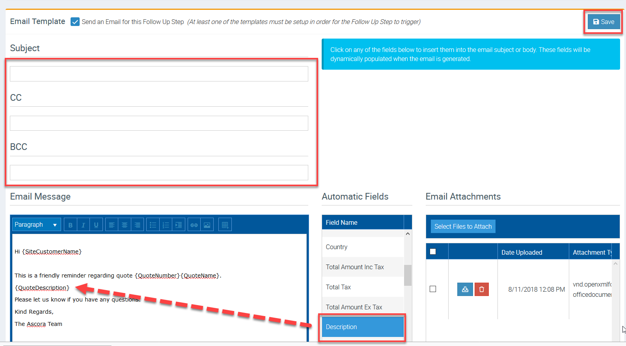Select the Description automatic field
Screen dimensions: 626x346
click(x=362, y=327)
